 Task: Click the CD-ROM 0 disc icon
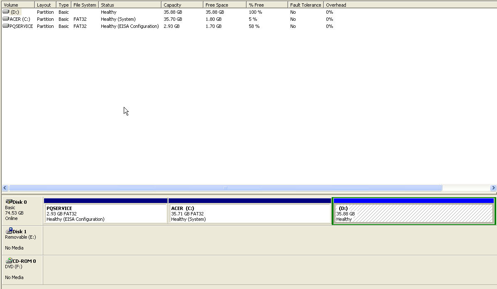tap(9, 261)
